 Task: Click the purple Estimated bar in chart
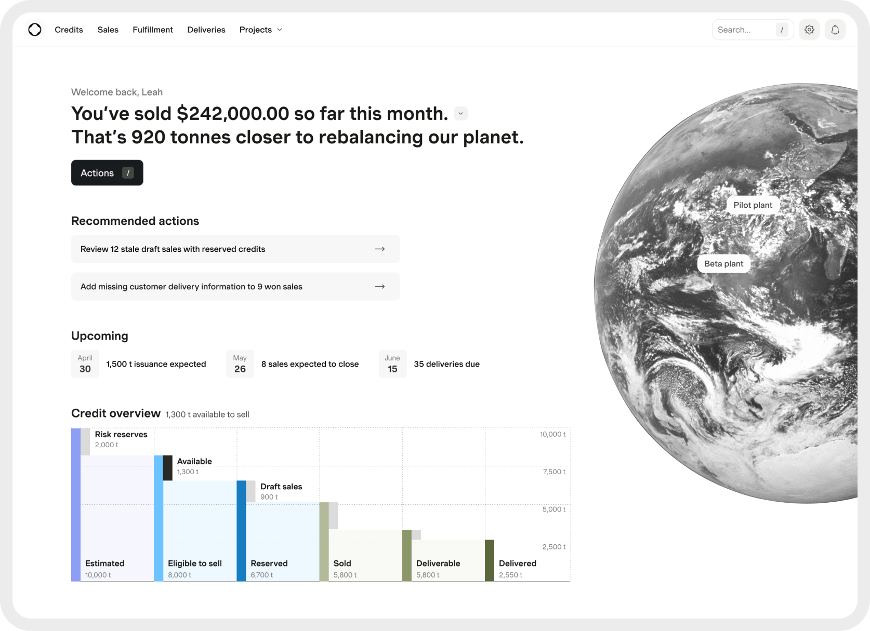coord(76,504)
